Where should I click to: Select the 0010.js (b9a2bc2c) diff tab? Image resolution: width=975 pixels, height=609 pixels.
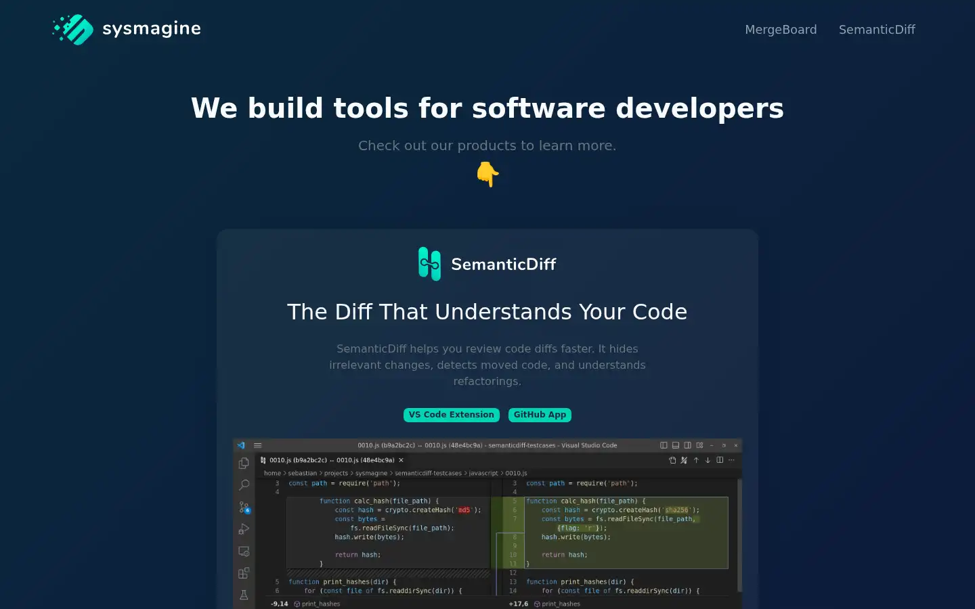pyautogui.click(x=332, y=460)
